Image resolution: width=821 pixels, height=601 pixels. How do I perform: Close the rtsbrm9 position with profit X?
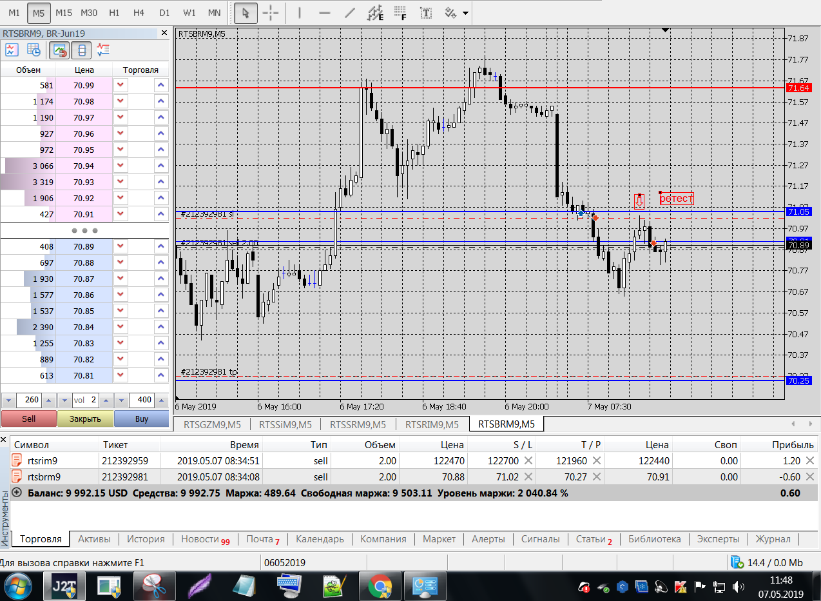810,477
